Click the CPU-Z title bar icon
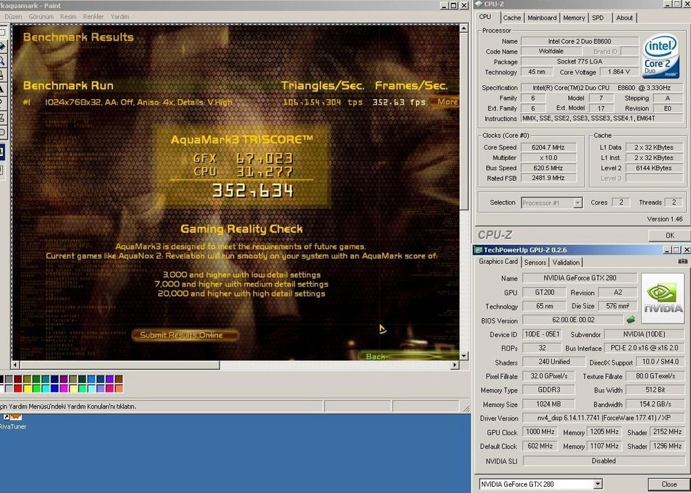Viewport: 691px width, 493px height. pos(479,4)
